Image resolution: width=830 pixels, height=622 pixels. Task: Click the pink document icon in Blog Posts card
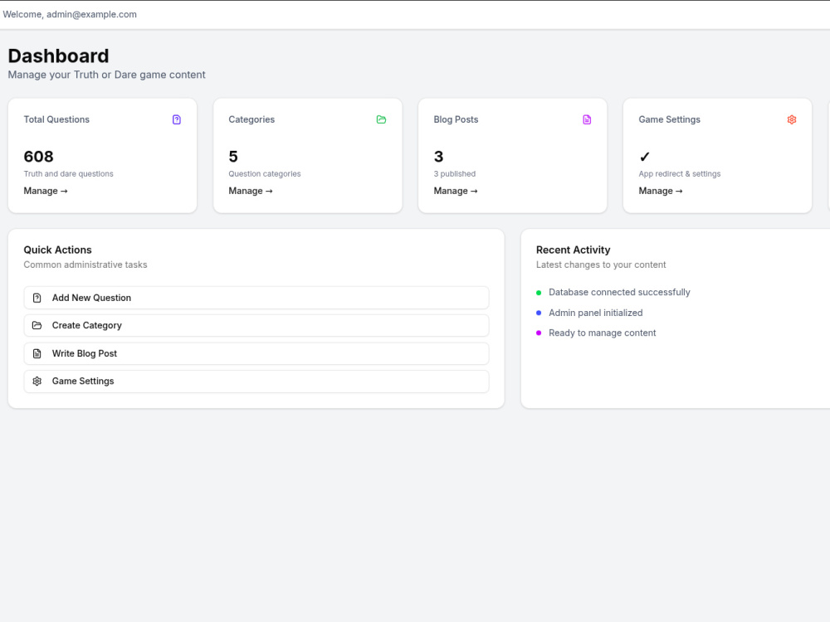coord(587,119)
